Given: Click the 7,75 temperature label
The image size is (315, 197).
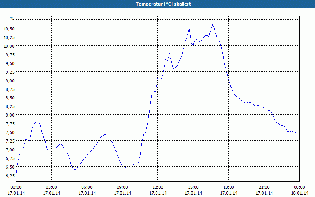Looking at the screenshot, I should coord(10,124).
